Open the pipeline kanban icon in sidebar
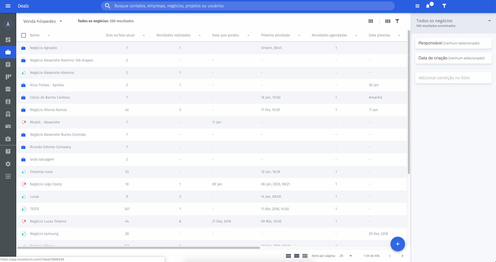This screenshot has width=496, height=262. click(8, 77)
